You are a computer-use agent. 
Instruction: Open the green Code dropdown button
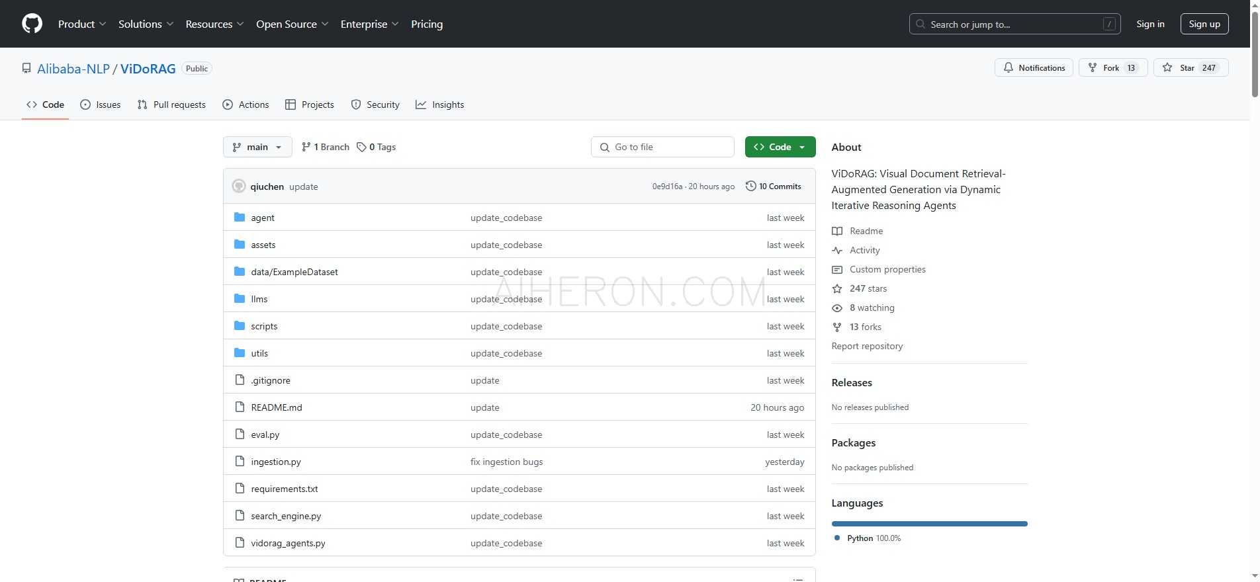pos(780,147)
